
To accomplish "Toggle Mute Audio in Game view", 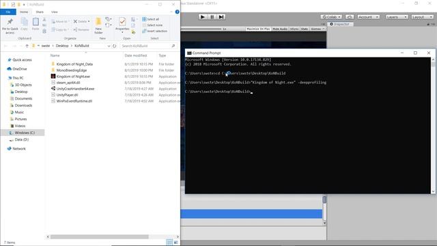I will [x=280, y=29].
